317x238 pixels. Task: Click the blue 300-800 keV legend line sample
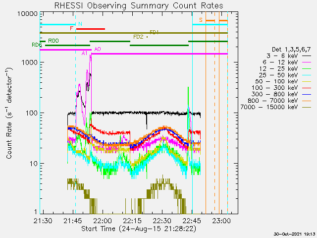307,94
